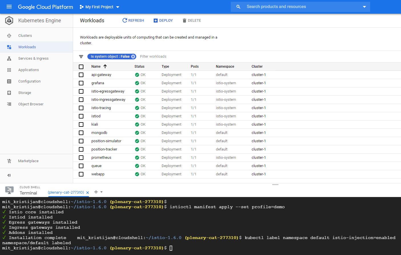Click the Marketplace icon in the sidebar
This screenshot has height=255, width=401.
[9, 161]
